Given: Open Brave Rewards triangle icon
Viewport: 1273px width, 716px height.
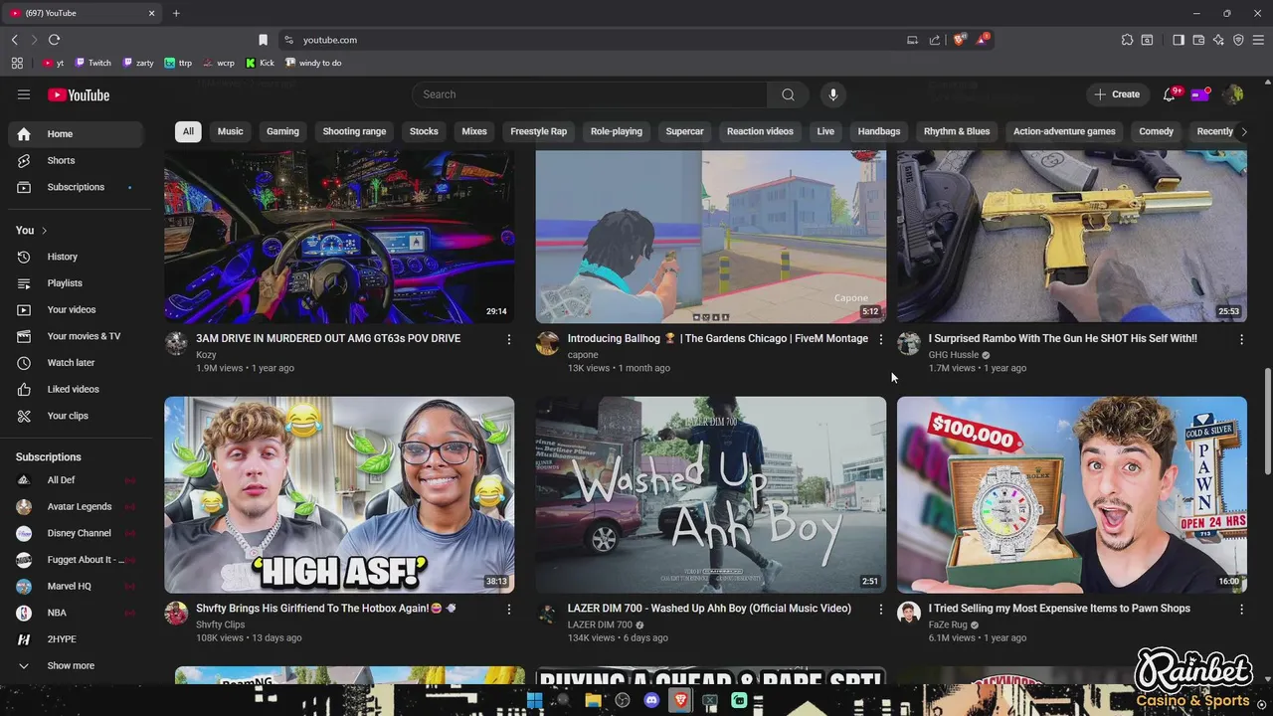Looking at the screenshot, I should pyautogui.click(x=983, y=40).
